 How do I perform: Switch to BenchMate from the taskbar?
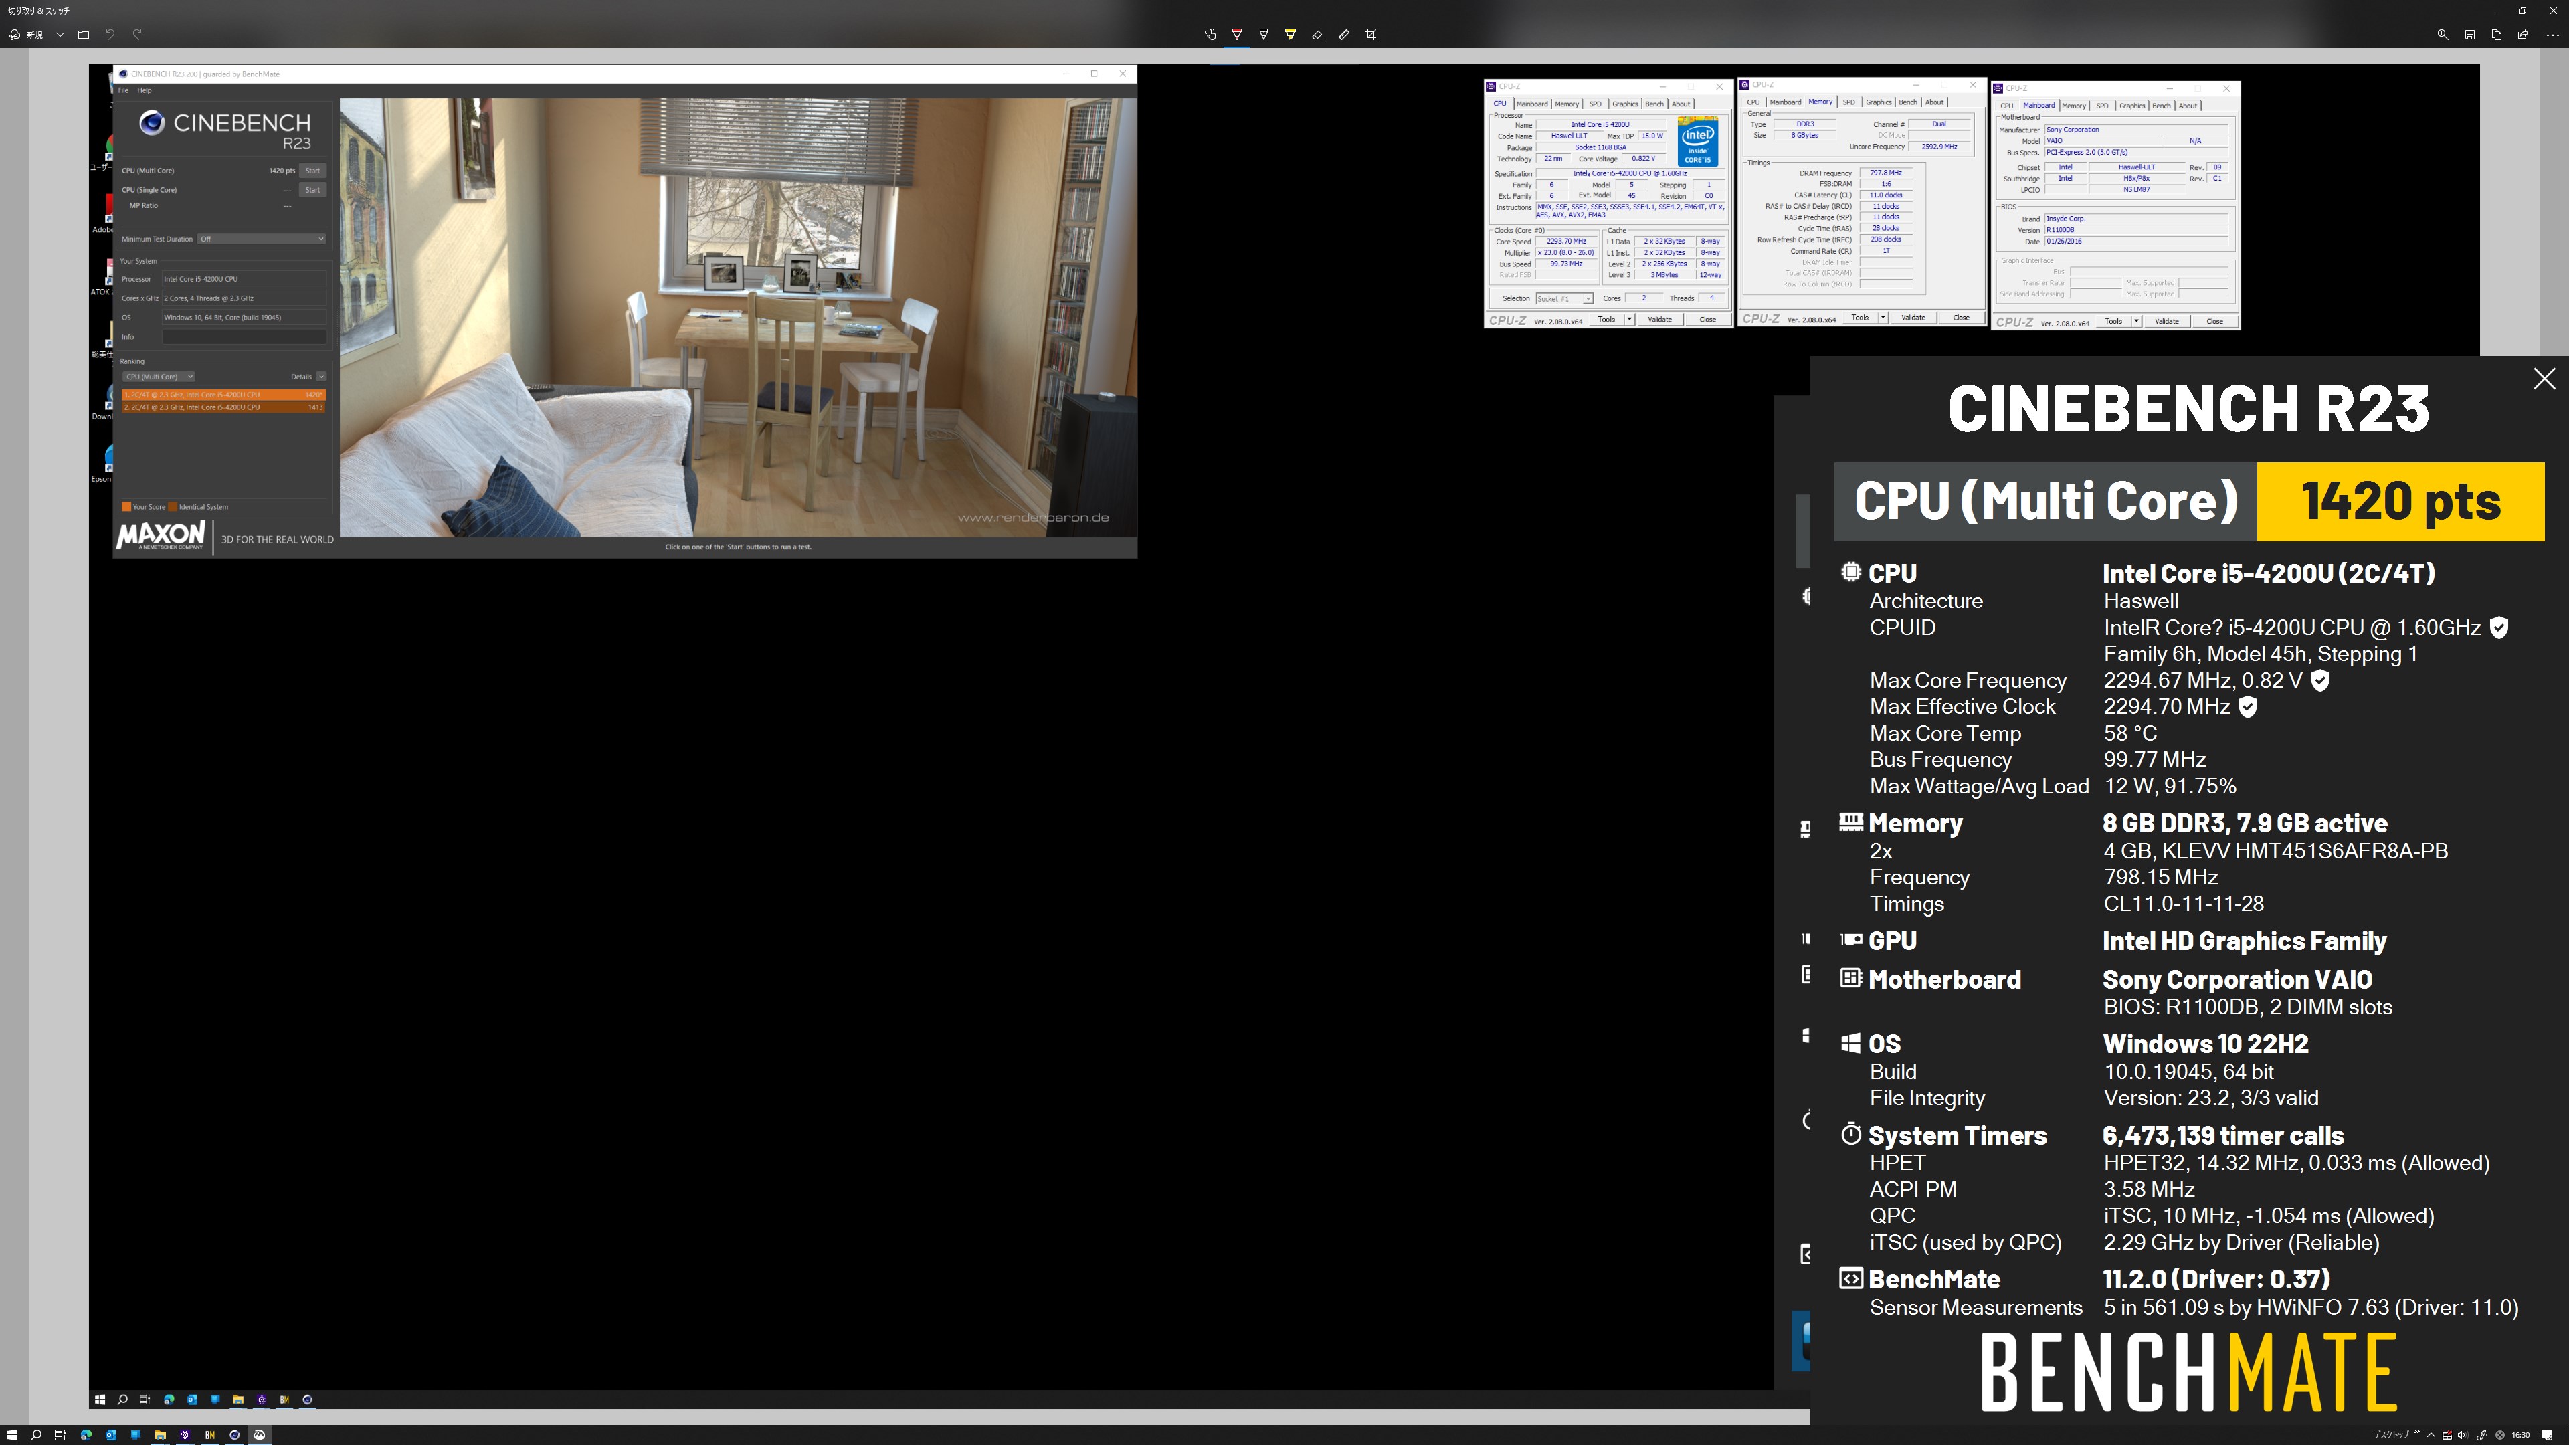point(211,1435)
